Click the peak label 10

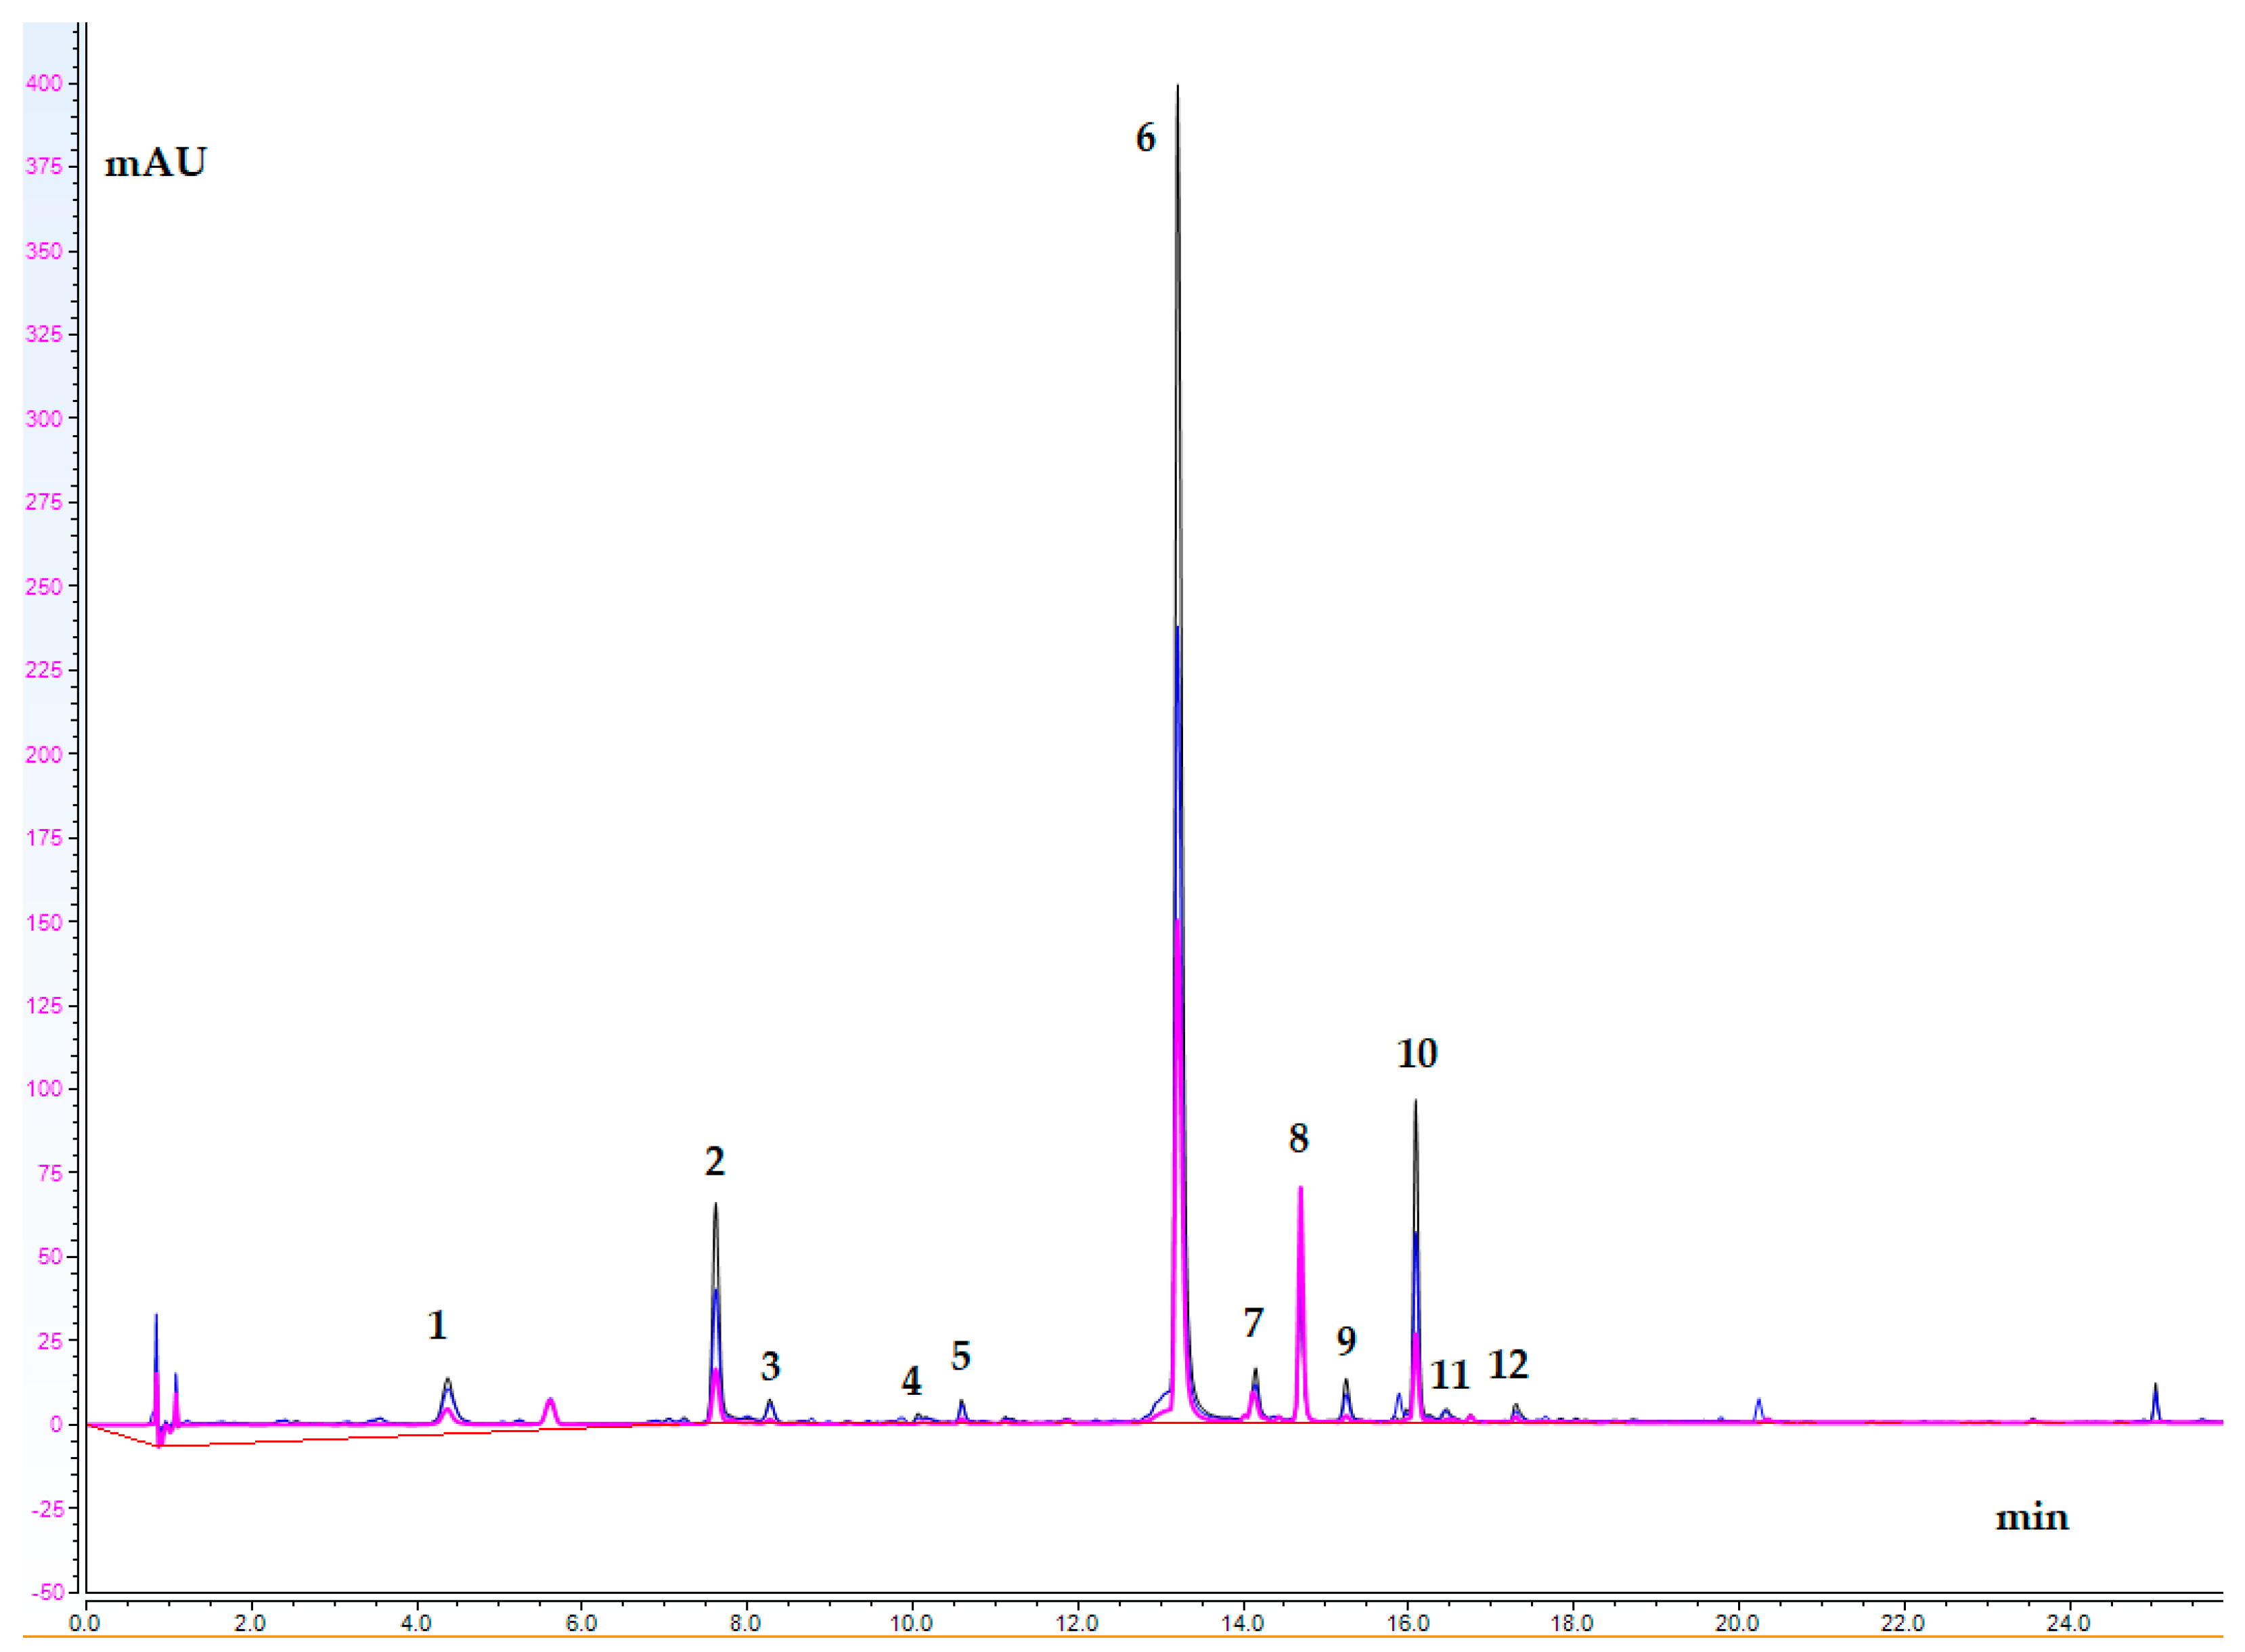(1416, 1053)
